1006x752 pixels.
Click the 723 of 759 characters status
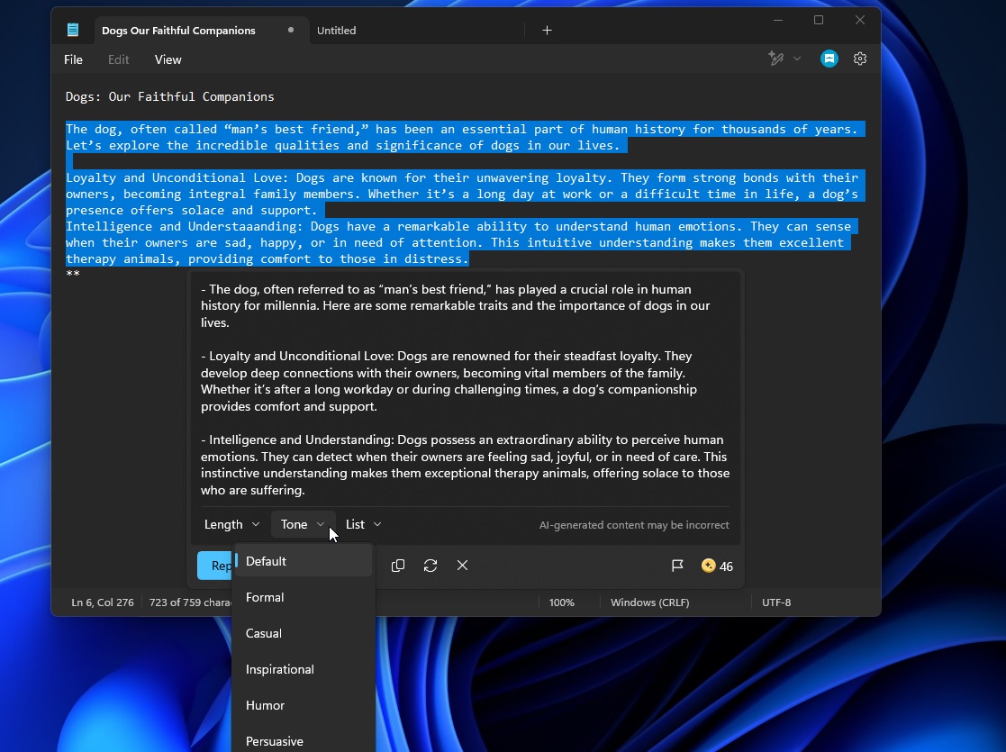click(189, 602)
